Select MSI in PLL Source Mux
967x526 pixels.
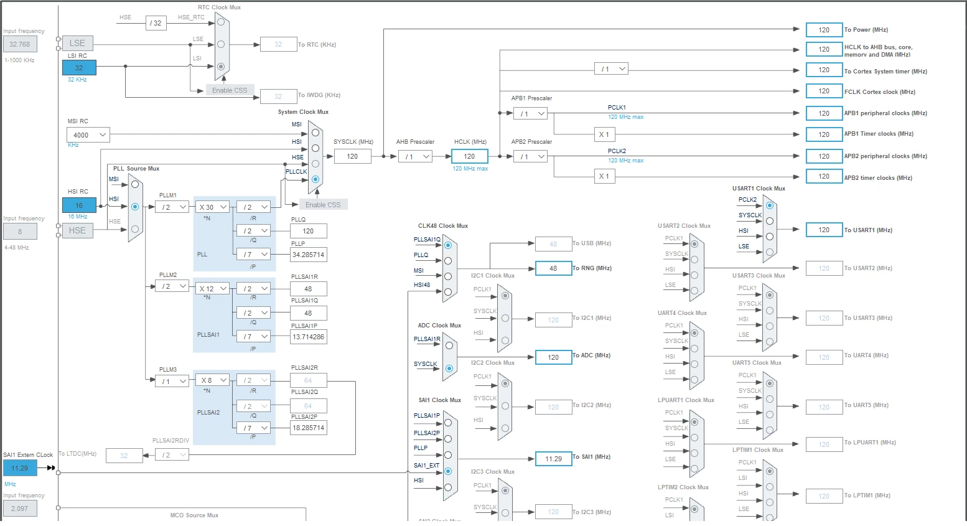(135, 184)
